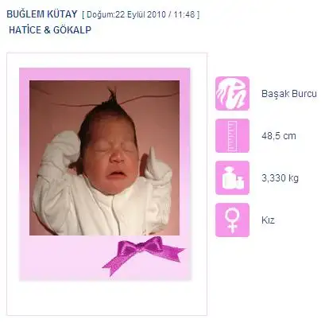Screen dimensions: 325x327
Task: Select the 3,330 kg weight value
Action: [280, 178]
